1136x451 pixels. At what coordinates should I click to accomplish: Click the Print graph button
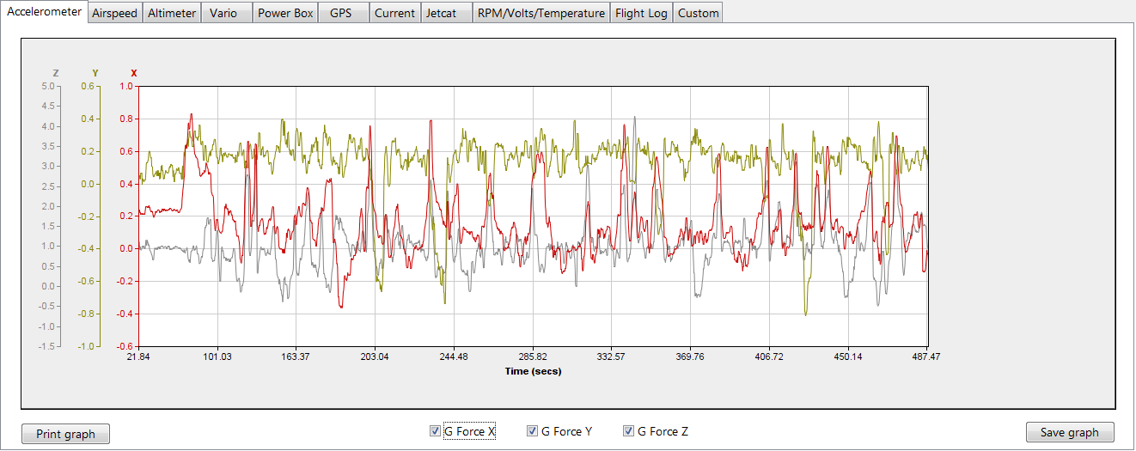click(65, 434)
